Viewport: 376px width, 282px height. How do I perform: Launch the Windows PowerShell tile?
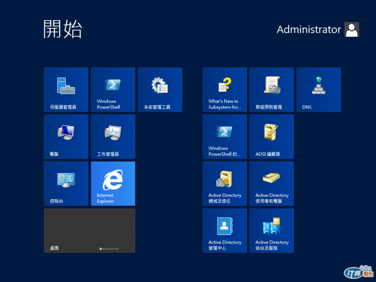click(113, 89)
